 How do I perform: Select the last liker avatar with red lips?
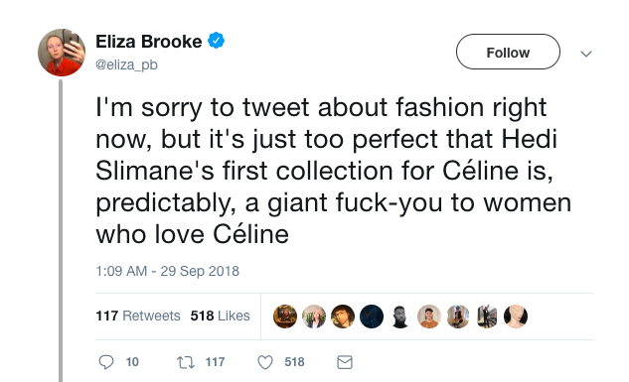coord(516,317)
